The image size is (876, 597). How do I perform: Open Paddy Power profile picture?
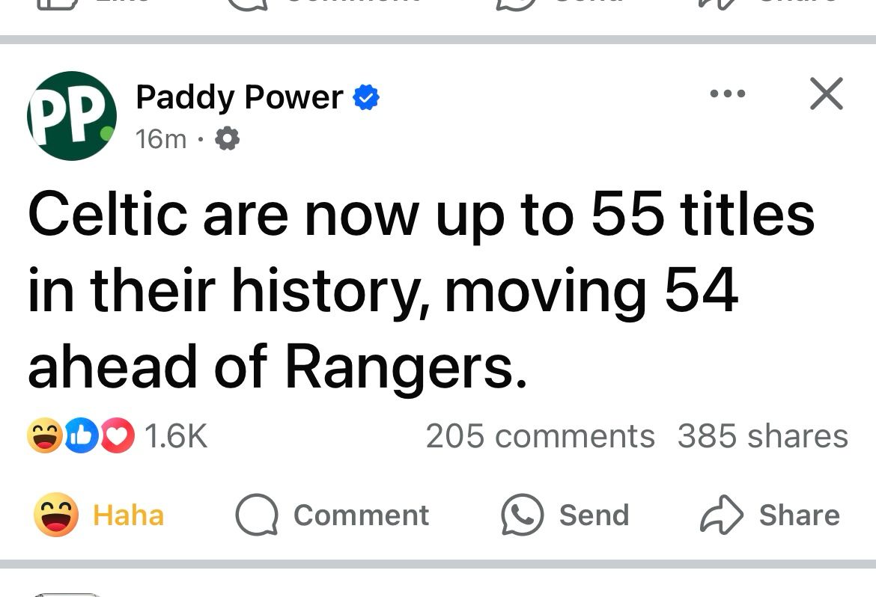pos(72,116)
